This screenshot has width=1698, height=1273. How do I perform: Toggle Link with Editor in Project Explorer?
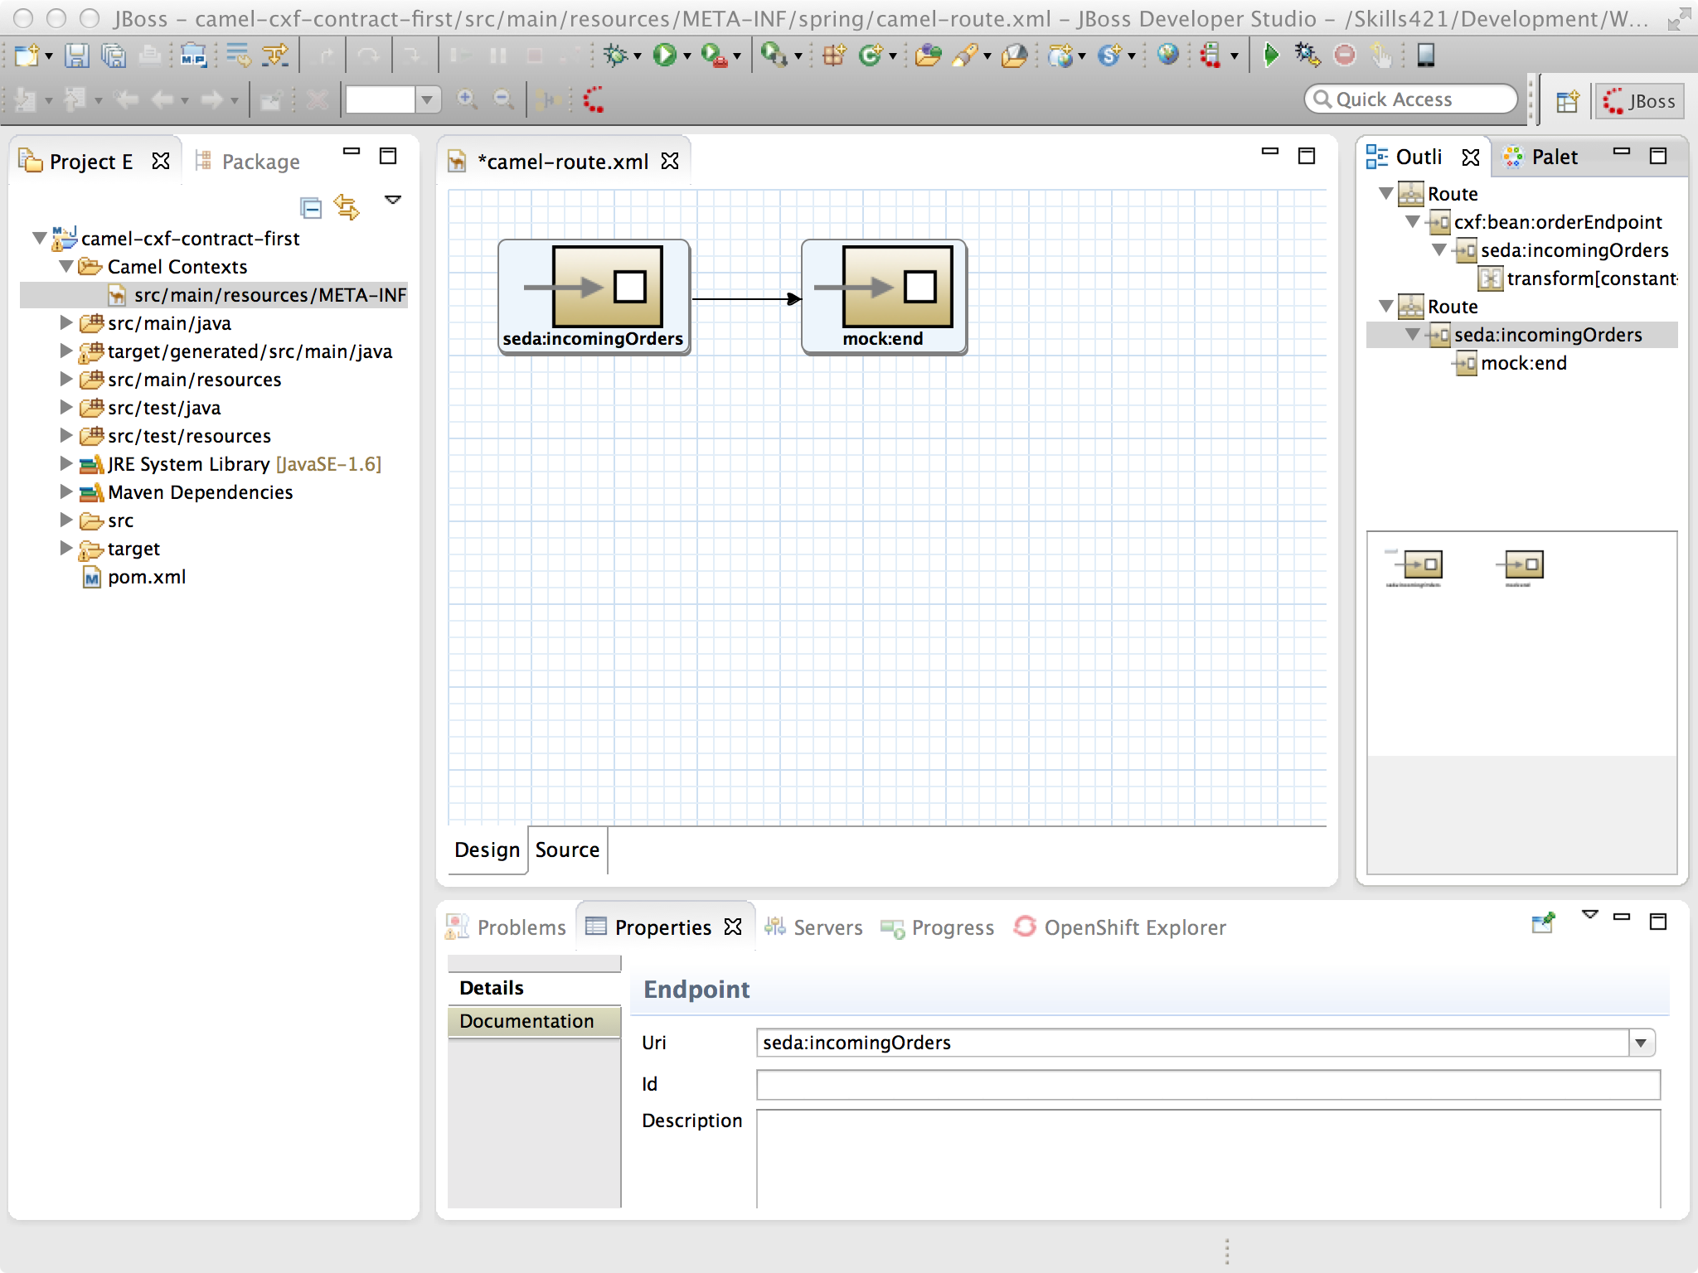click(347, 207)
